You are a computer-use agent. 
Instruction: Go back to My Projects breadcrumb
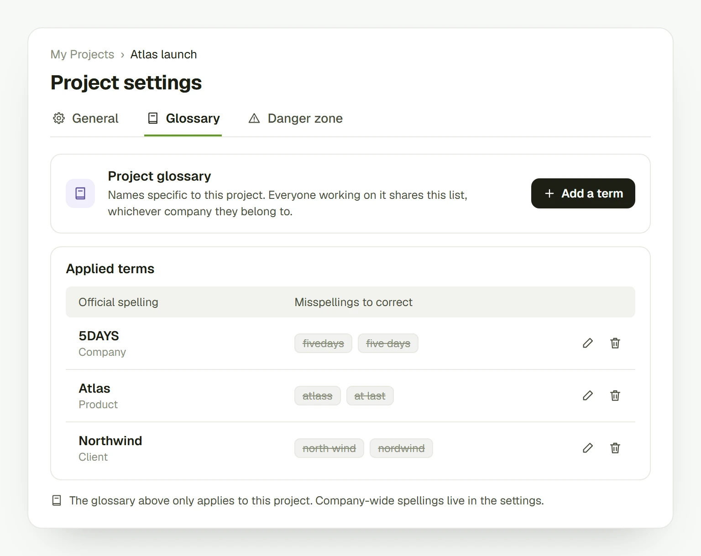[82, 54]
